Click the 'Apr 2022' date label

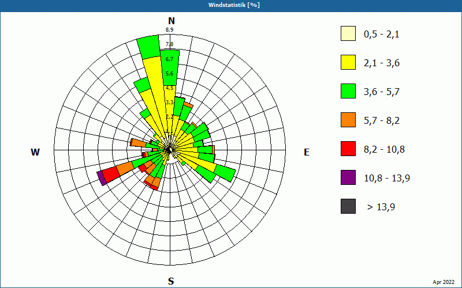pyautogui.click(x=444, y=282)
